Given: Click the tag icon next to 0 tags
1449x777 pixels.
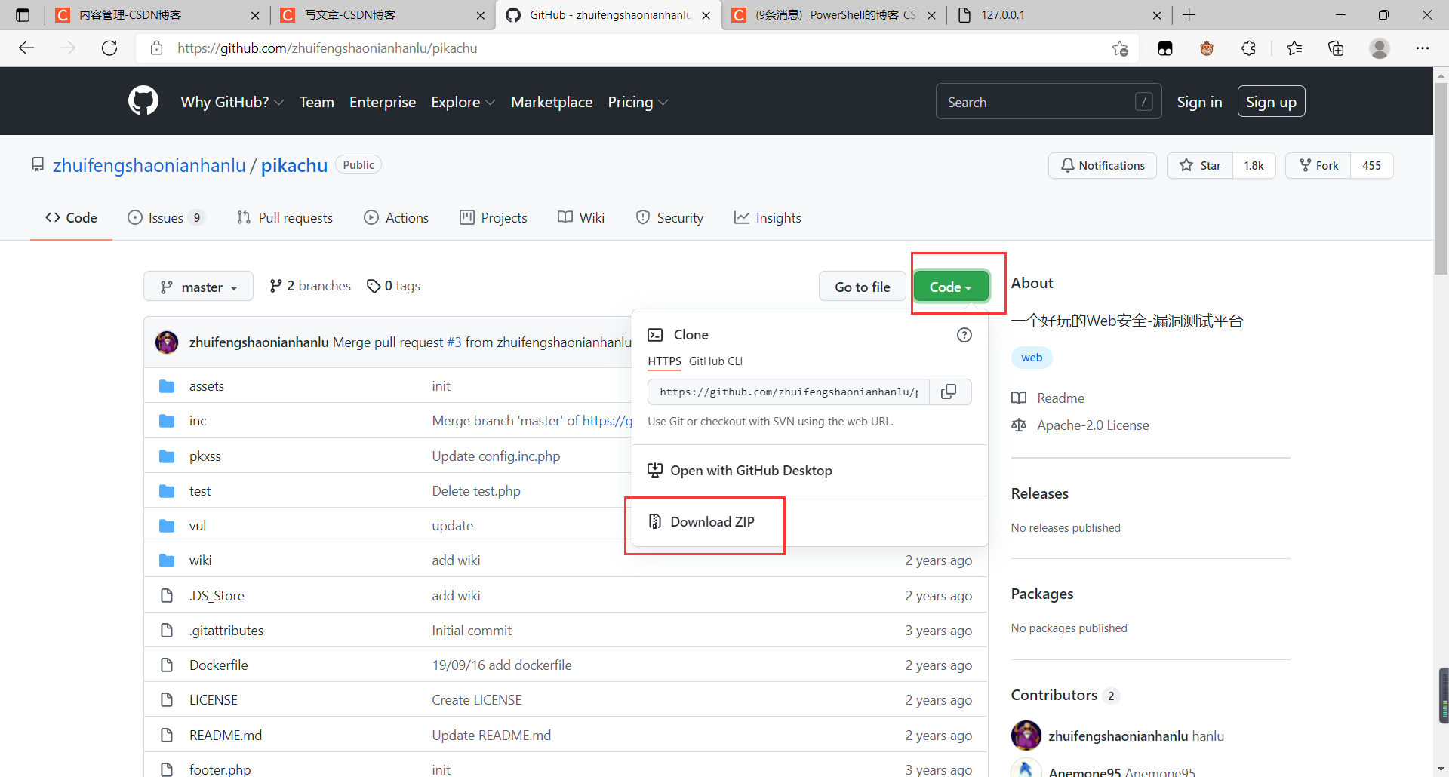Looking at the screenshot, I should coord(374,286).
